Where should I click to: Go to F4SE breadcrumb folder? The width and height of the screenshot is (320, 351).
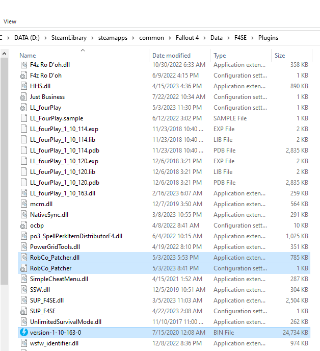(241, 38)
